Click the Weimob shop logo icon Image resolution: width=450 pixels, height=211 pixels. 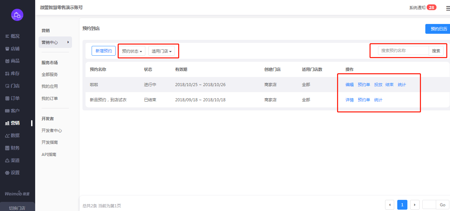click(17, 15)
